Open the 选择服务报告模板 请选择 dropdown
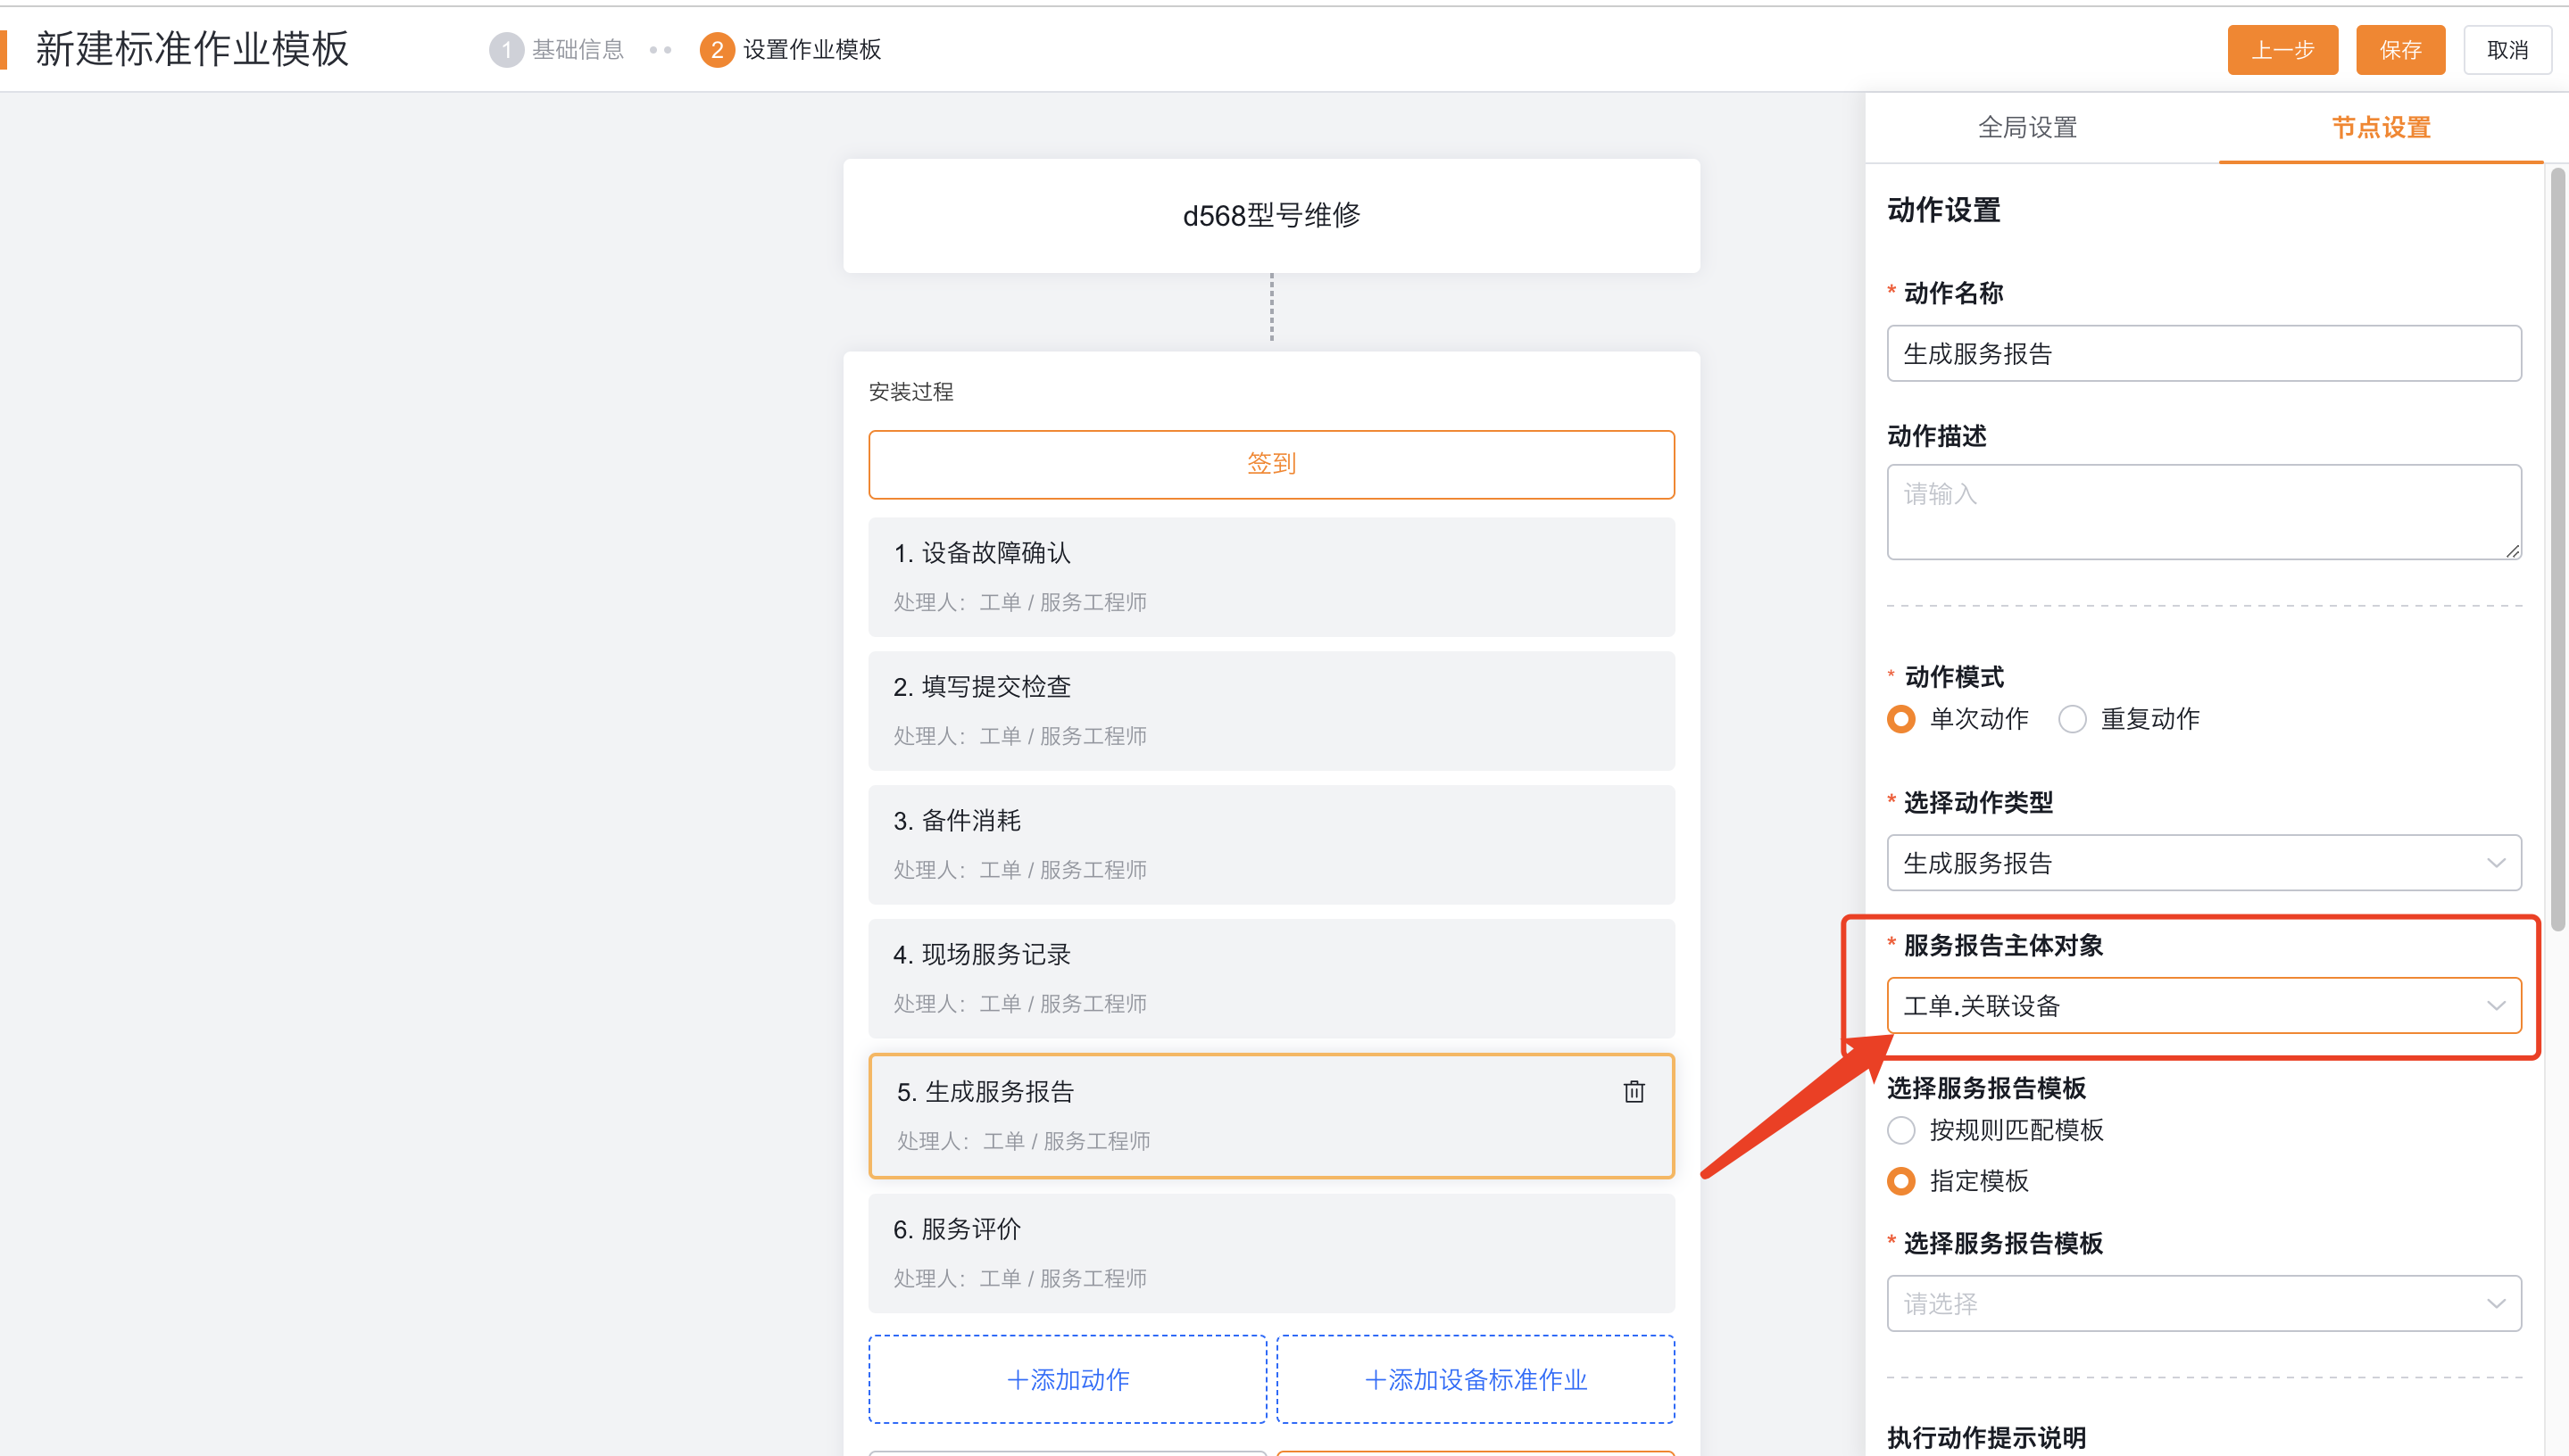The width and height of the screenshot is (2569, 1456). coord(2203,1303)
